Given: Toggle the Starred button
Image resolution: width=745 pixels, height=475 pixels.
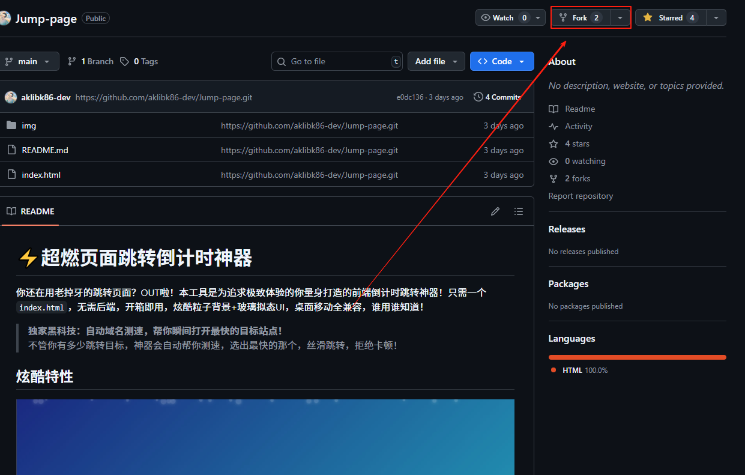Looking at the screenshot, I should (x=671, y=17).
